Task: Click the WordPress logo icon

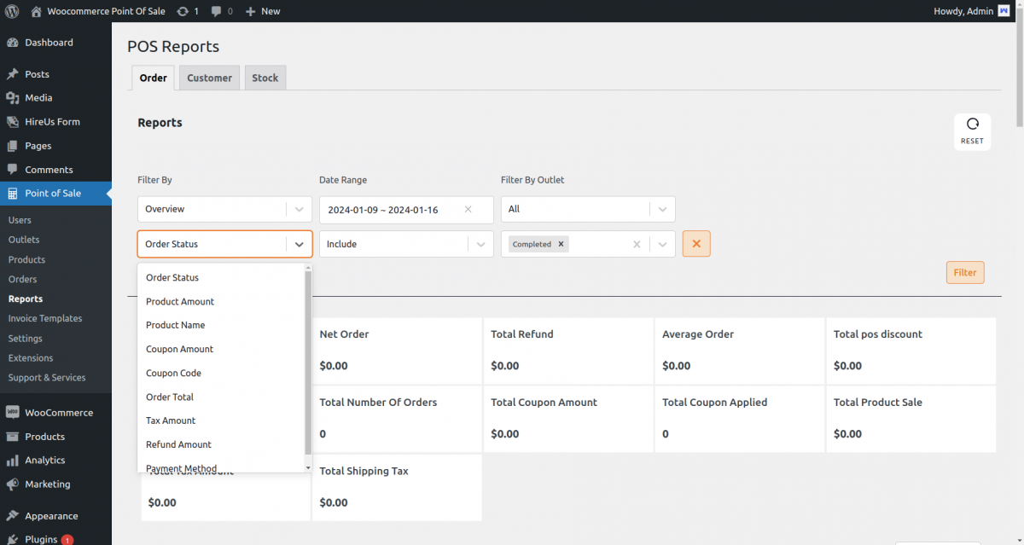Action: (12, 11)
